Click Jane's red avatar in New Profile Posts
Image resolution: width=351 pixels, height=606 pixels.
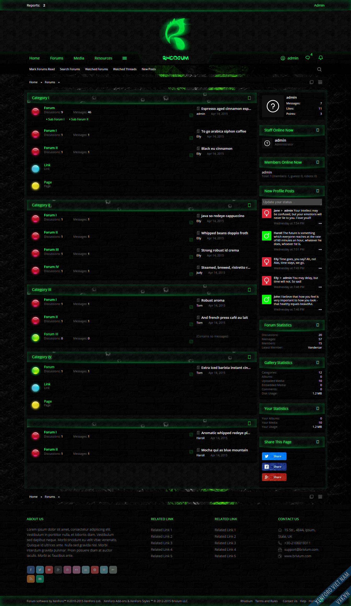coord(267,213)
